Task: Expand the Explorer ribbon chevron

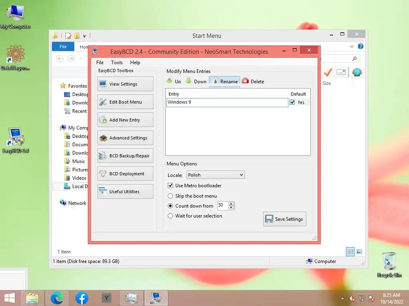Action: point(351,46)
